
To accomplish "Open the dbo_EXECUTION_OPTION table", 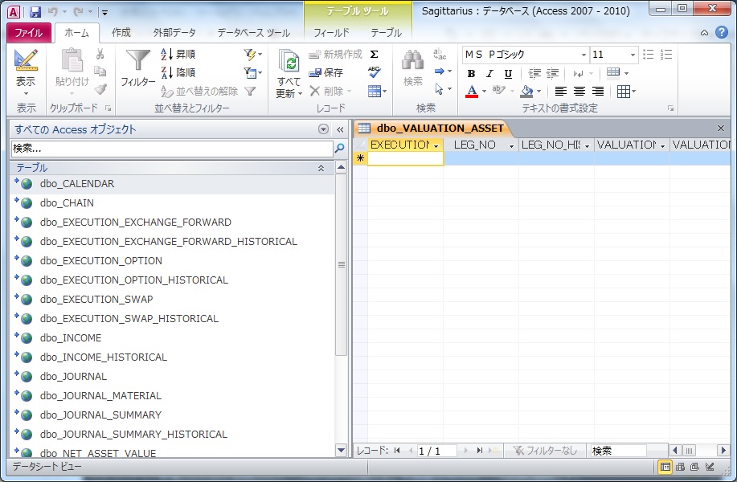I will pyautogui.click(x=173, y=261).
